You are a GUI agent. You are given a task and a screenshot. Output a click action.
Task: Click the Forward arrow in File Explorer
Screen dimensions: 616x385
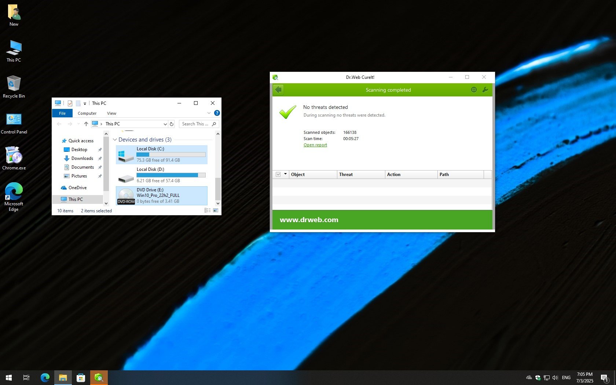tap(70, 124)
